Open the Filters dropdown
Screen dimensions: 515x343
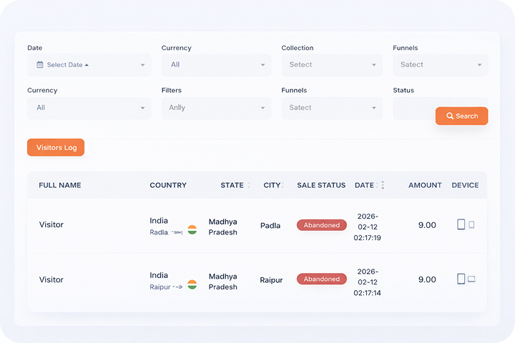(216, 108)
